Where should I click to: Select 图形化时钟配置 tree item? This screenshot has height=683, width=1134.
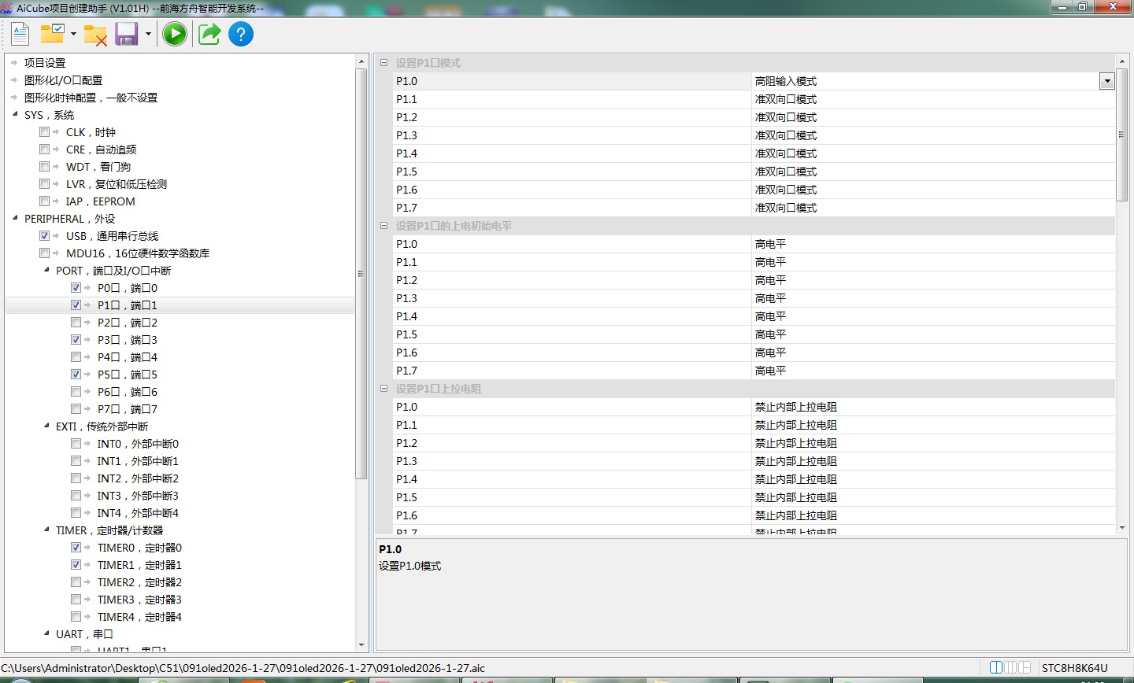[91, 98]
